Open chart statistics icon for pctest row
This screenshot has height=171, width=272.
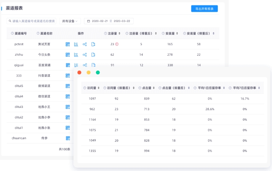tap(76, 44)
